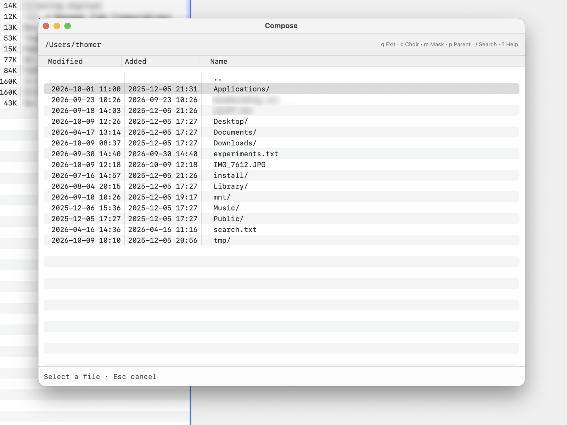Open the Desktop/ folder entry

coord(281,122)
